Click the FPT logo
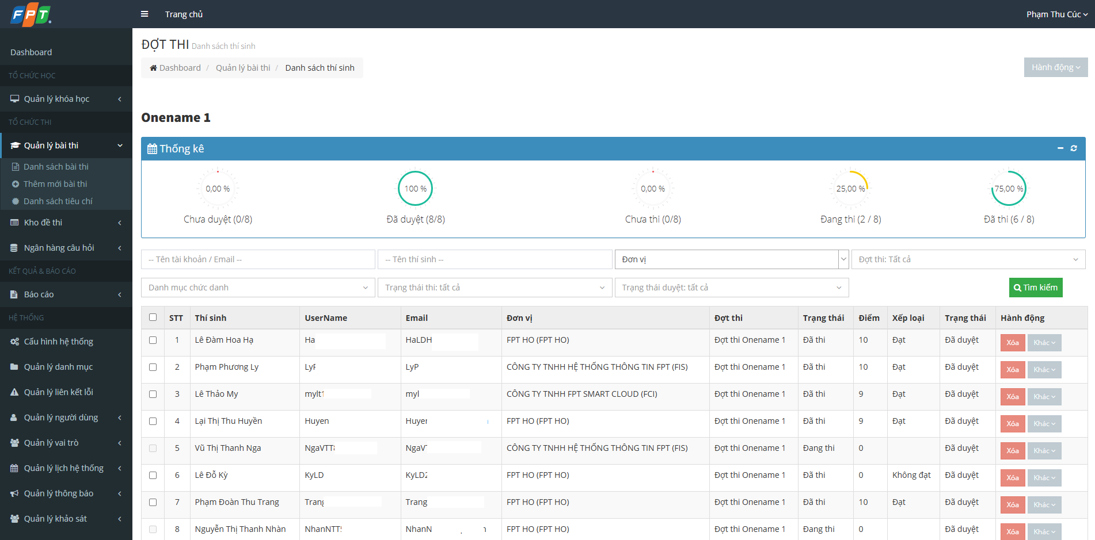Viewport: 1095px width, 540px height. (31, 14)
